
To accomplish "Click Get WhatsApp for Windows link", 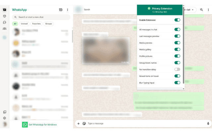I will pos(43,125).
